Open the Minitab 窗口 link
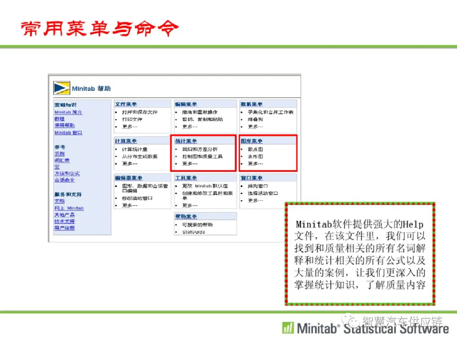This screenshot has height=342, width=457. [69, 133]
